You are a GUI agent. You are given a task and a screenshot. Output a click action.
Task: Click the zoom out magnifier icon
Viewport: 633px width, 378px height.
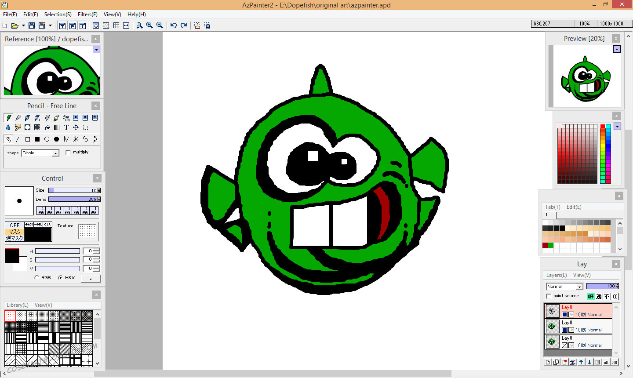pyautogui.click(x=160, y=25)
